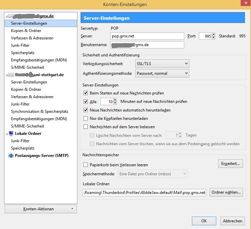Screen dimensions: 251x229
Task: Select the uni-stuttgart.de account name
Action: (39, 75)
